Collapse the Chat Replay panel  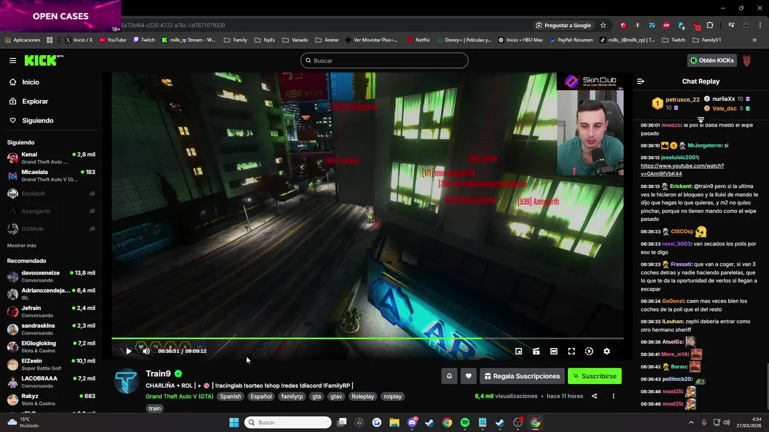(x=640, y=81)
